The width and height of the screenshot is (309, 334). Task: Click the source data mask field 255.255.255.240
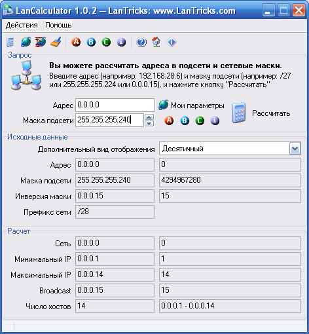(x=115, y=180)
